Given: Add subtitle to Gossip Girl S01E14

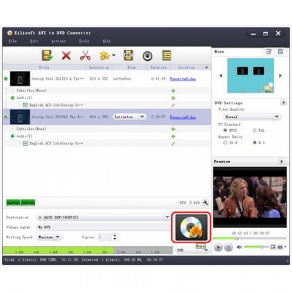Looking at the screenshot, I should 173,129.
